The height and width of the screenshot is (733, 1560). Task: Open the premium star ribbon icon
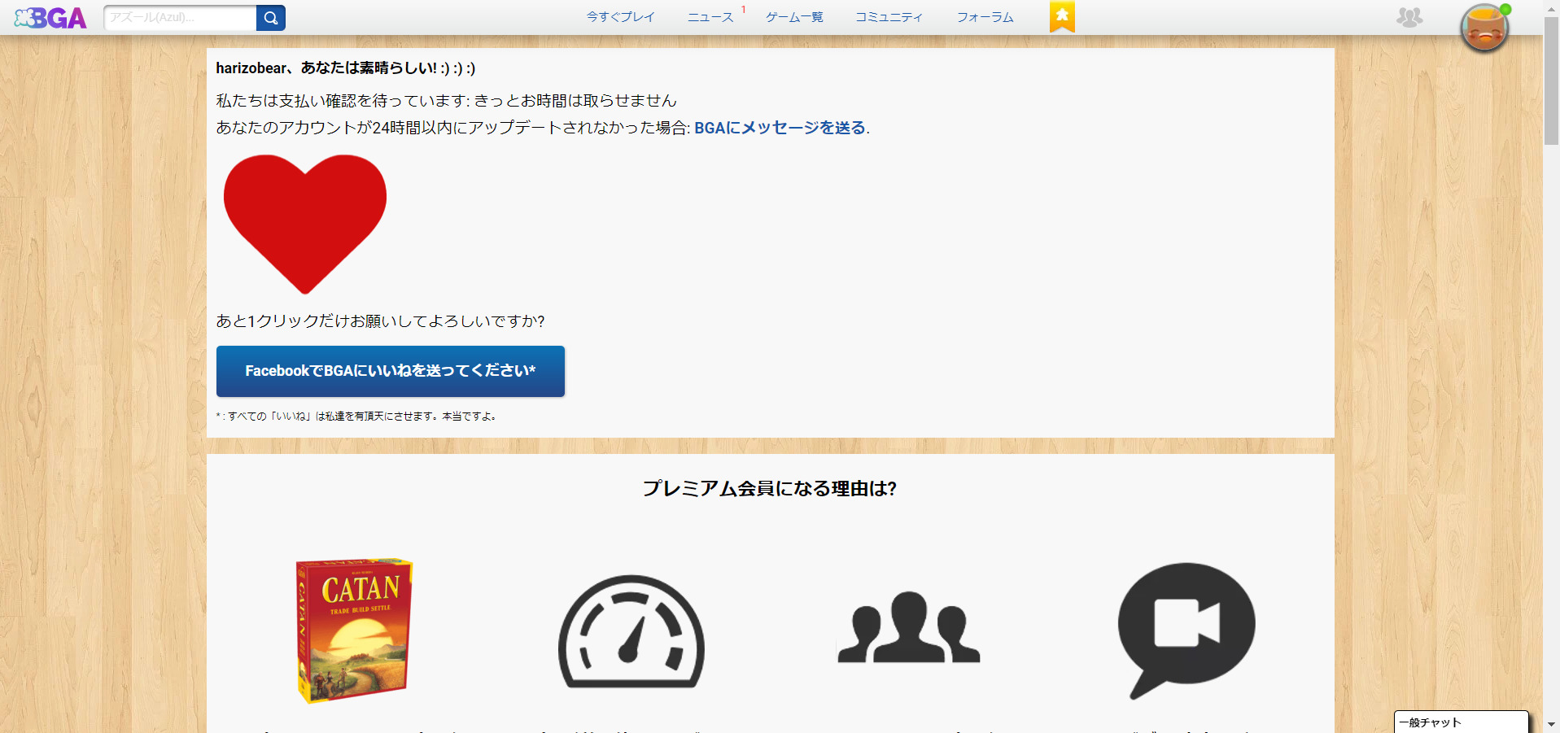pos(1062,16)
